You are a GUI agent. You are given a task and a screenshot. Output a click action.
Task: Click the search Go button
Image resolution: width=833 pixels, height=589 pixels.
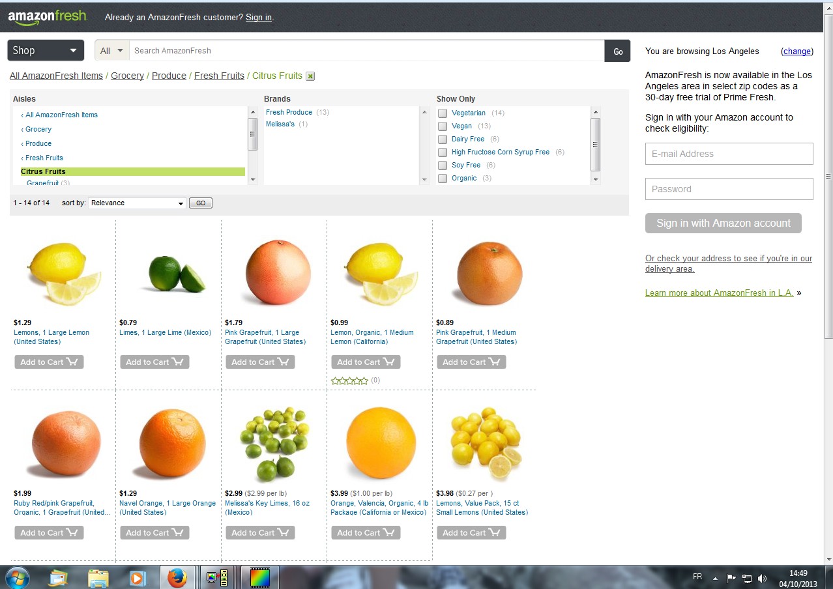point(618,51)
